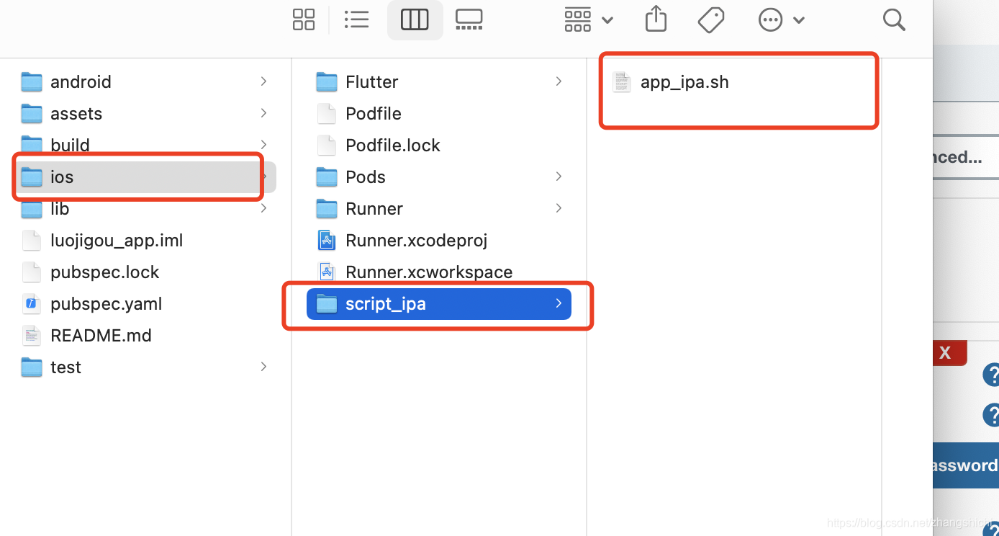Open the Share menu icon

pos(656,19)
